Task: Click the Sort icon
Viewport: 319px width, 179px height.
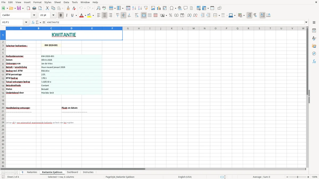Action: [128, 8]
